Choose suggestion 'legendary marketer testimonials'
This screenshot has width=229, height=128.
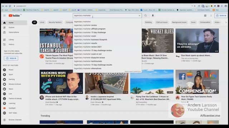point(107,61)
